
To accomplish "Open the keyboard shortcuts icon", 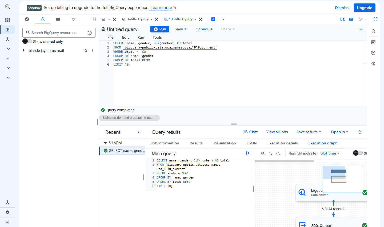I will click(351, 19).
